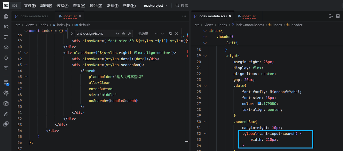Open Extensions icon with badge 1
This screenshot has width=343, height=151.
(x=6, y=83)
